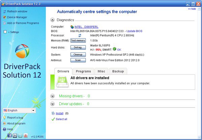This screenshot has width=202, height=140.
Task: Switch to the Programs tab
Action: pyautogui.click(x=83, y=71)
